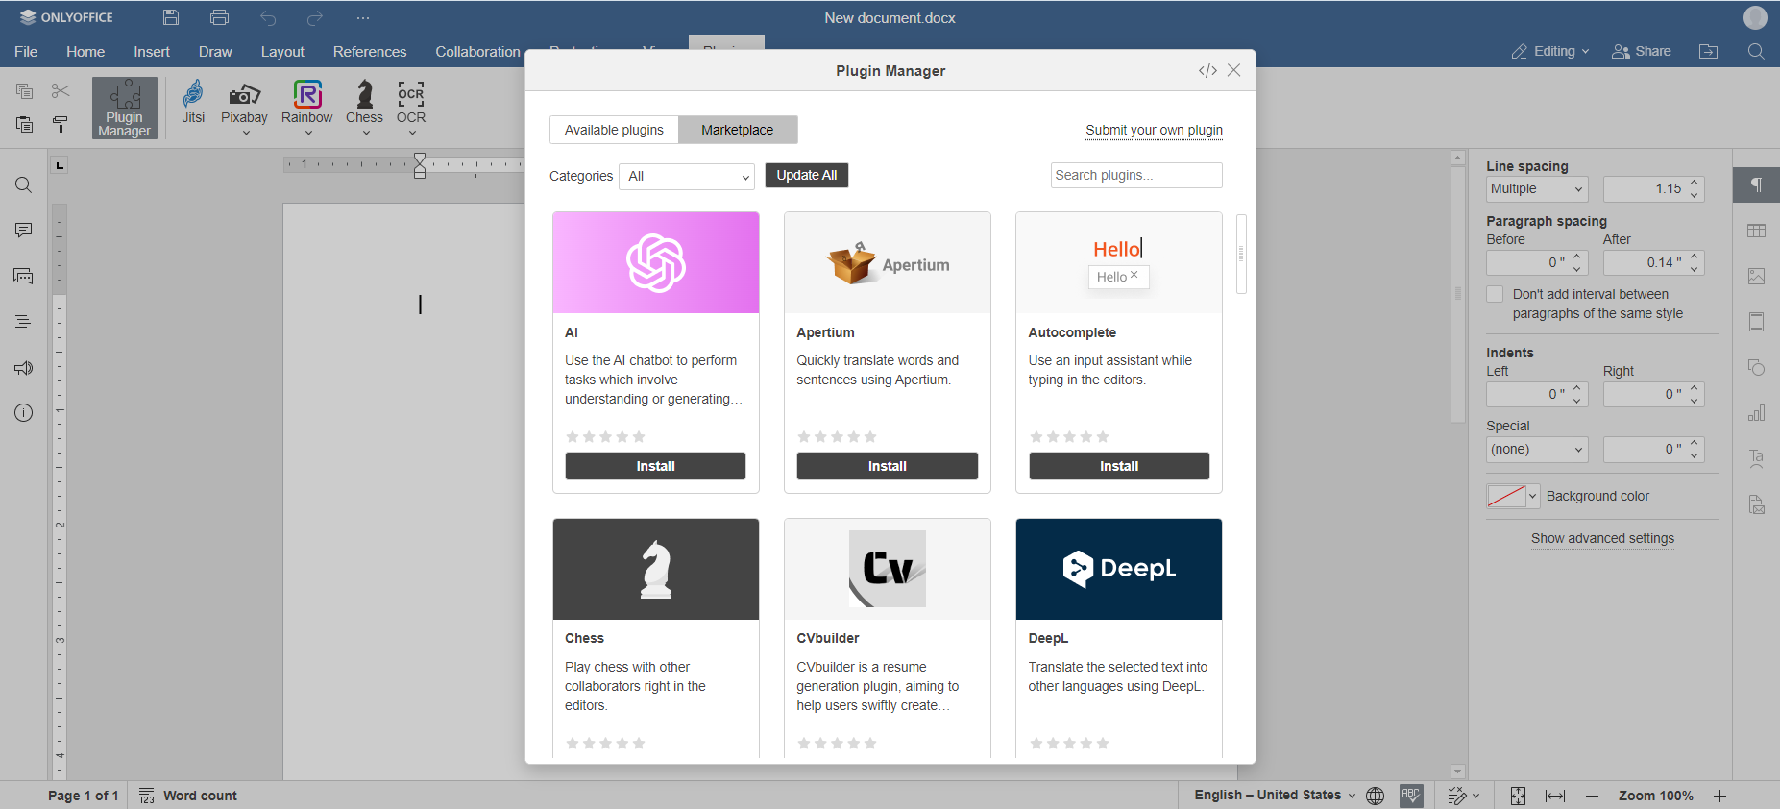This screenshot has height=809, width=1780.
Task: Install the Apertium plugin
Action: coord(887,466)
